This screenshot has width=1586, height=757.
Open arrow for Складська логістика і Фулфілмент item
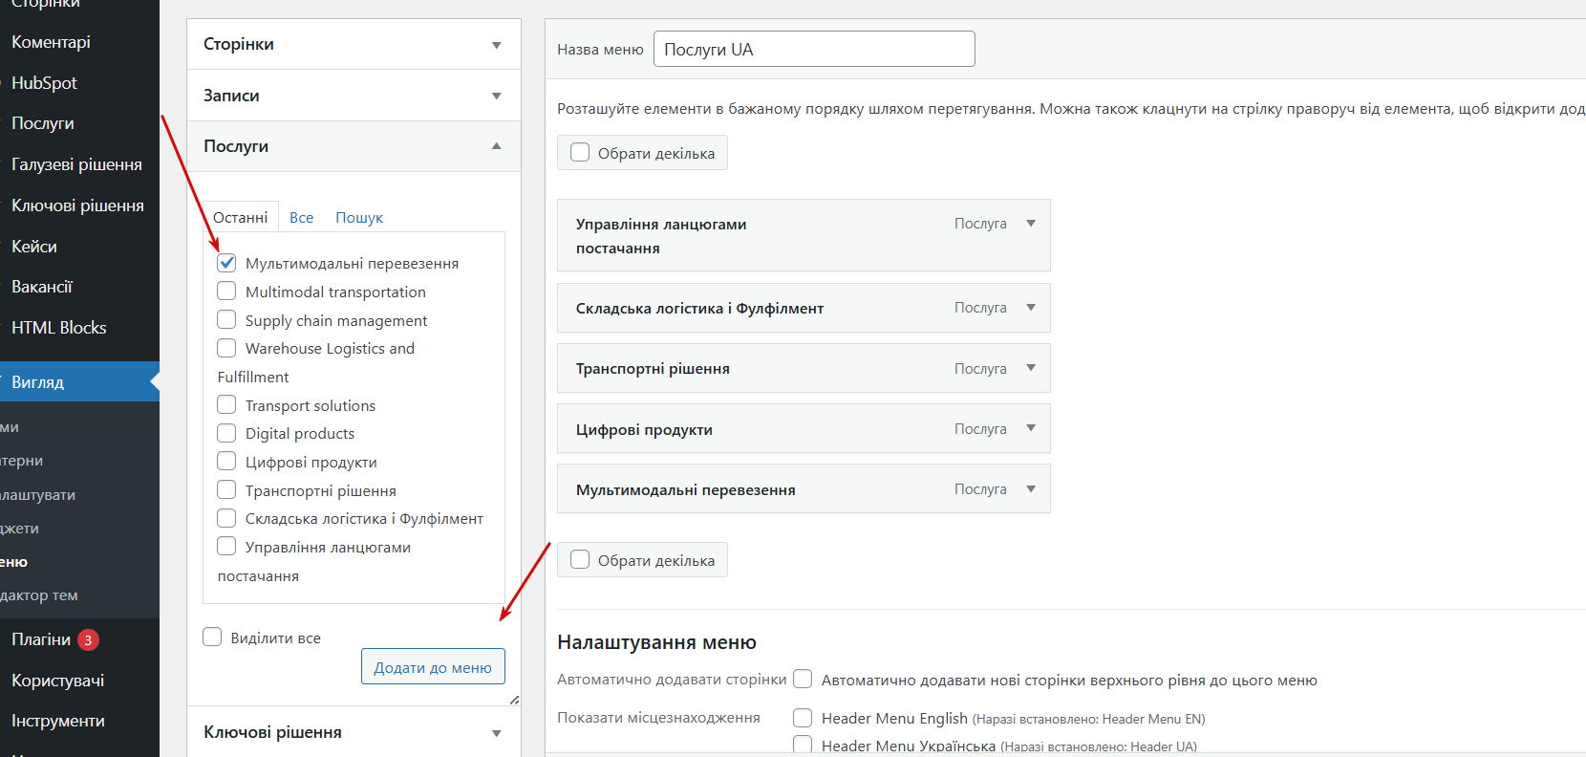pyautogui.click(x=1031, y=308)
